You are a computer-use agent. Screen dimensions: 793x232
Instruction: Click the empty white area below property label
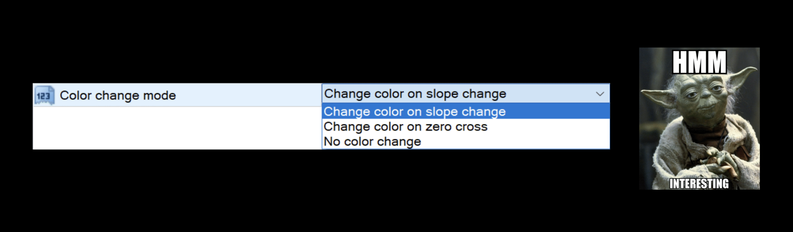coord(177,128)
